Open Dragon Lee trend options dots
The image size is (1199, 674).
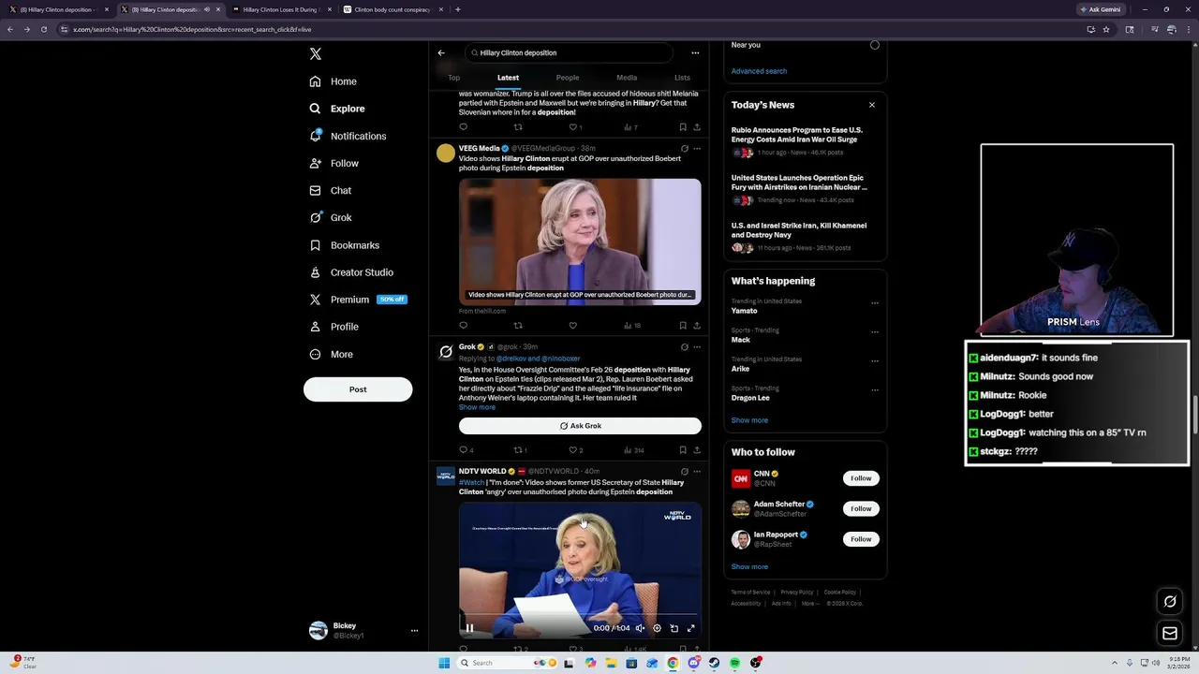pos(875,389)
